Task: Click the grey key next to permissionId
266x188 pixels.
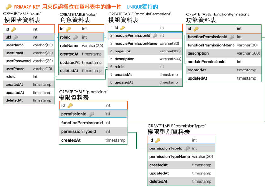Action: pyautogui.click(x=91, y=114)
